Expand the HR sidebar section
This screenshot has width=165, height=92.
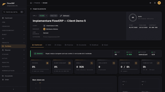point(13,39)
